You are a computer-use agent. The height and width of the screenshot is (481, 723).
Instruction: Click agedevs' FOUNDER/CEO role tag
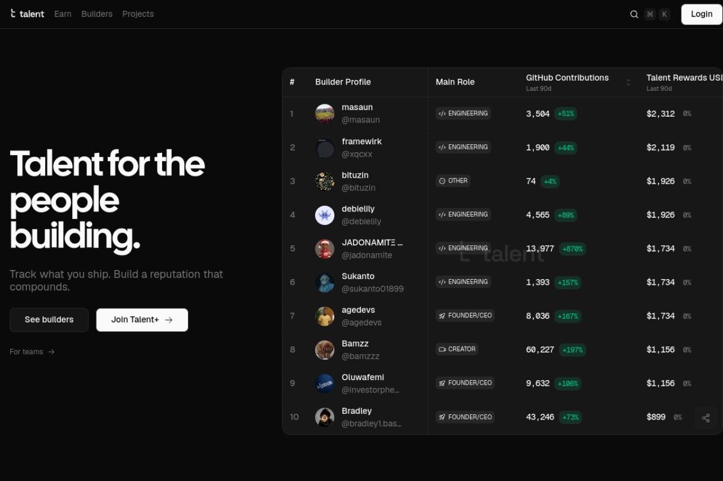point(465,316)
